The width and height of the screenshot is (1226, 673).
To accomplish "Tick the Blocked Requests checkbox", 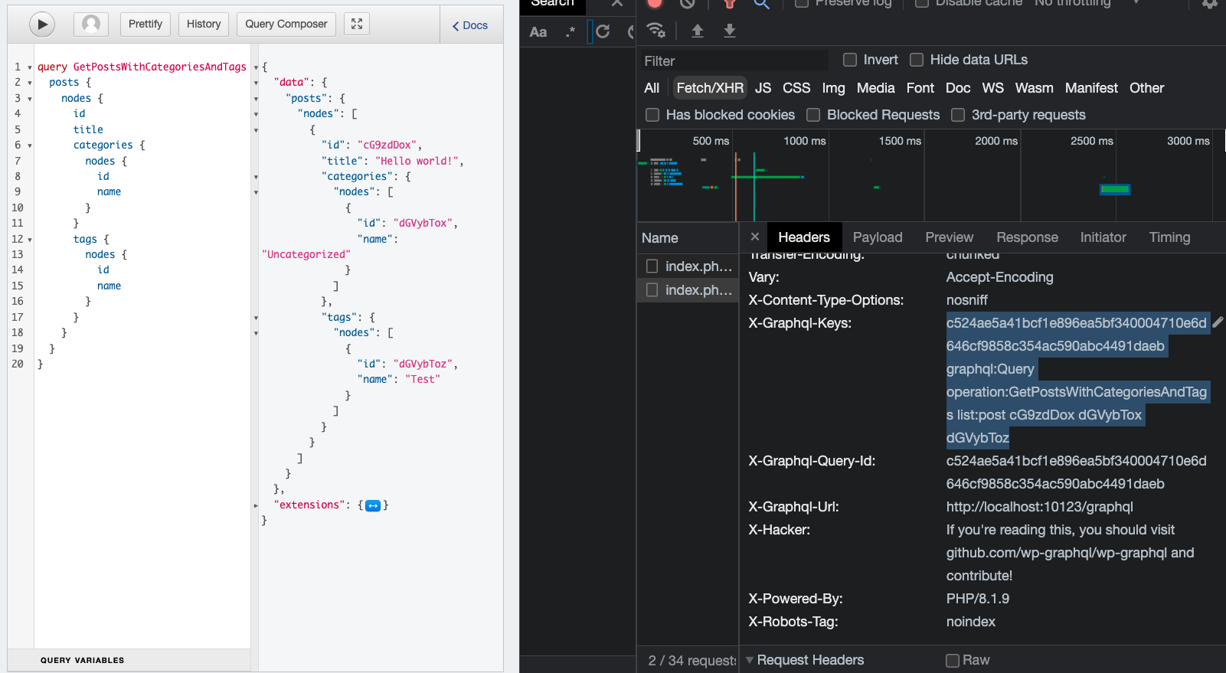I will tap(813, 115).
